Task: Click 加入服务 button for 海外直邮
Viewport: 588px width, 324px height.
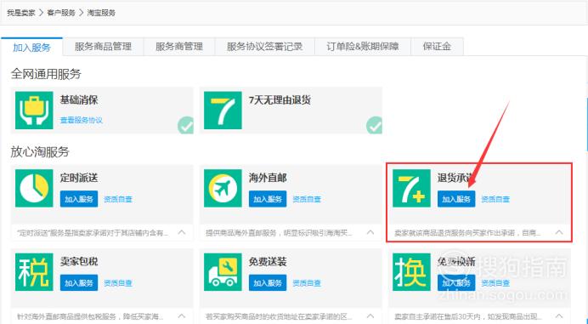Action: tap(268, 199)
